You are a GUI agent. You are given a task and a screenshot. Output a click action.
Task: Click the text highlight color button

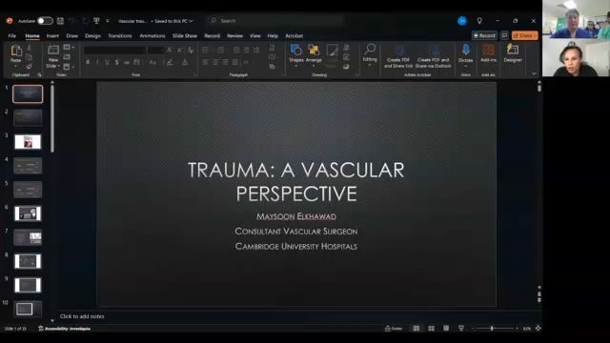click(x=170, y=62)
